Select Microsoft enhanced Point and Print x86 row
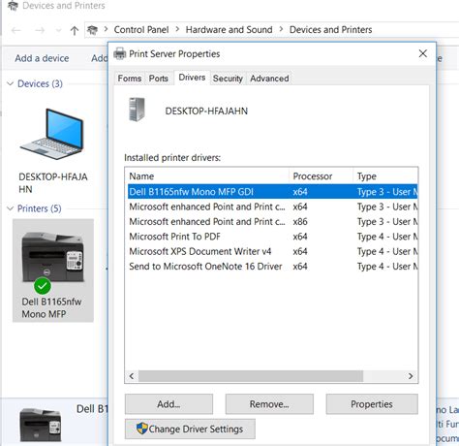 pyautogui.click(x=273, y=221)
